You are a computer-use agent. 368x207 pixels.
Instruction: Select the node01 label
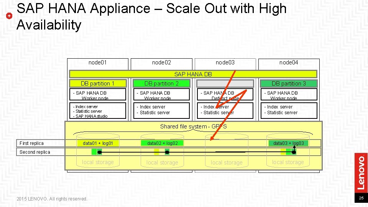[x=97, y=62]
